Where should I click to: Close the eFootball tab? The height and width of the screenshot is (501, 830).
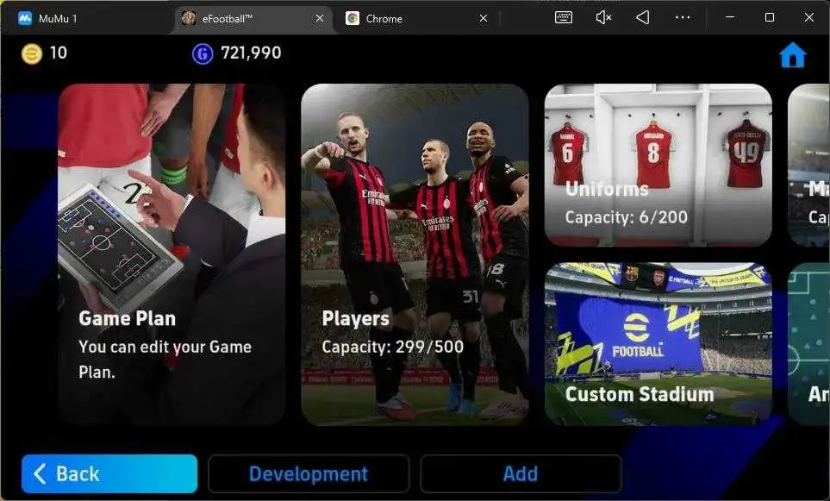click(320, 18)
